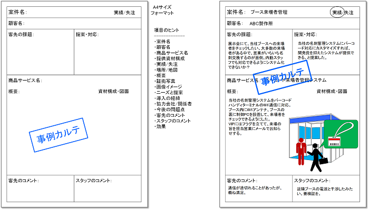Click ・スタッフのコメント in the hint list
This screenshot has height=210, width=369.
pyautogui.click(x=172, y=121)
